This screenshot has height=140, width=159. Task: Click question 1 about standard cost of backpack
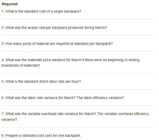41,11
